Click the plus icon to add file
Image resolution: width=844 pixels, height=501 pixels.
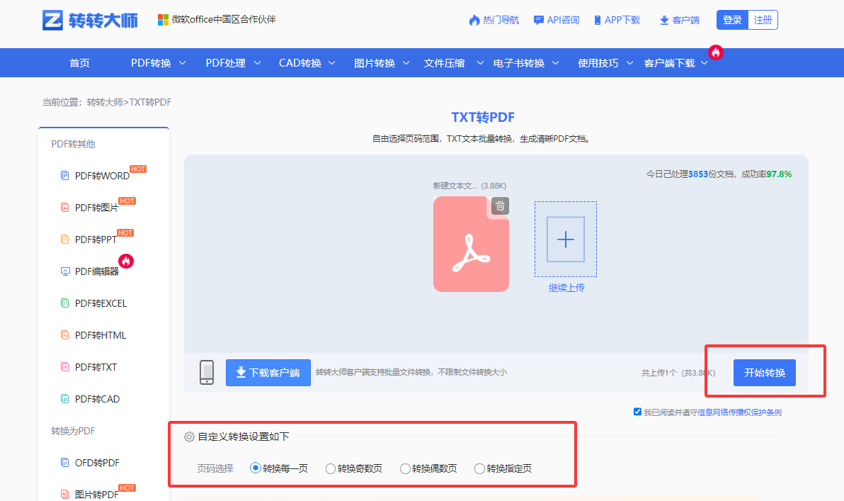566,240
